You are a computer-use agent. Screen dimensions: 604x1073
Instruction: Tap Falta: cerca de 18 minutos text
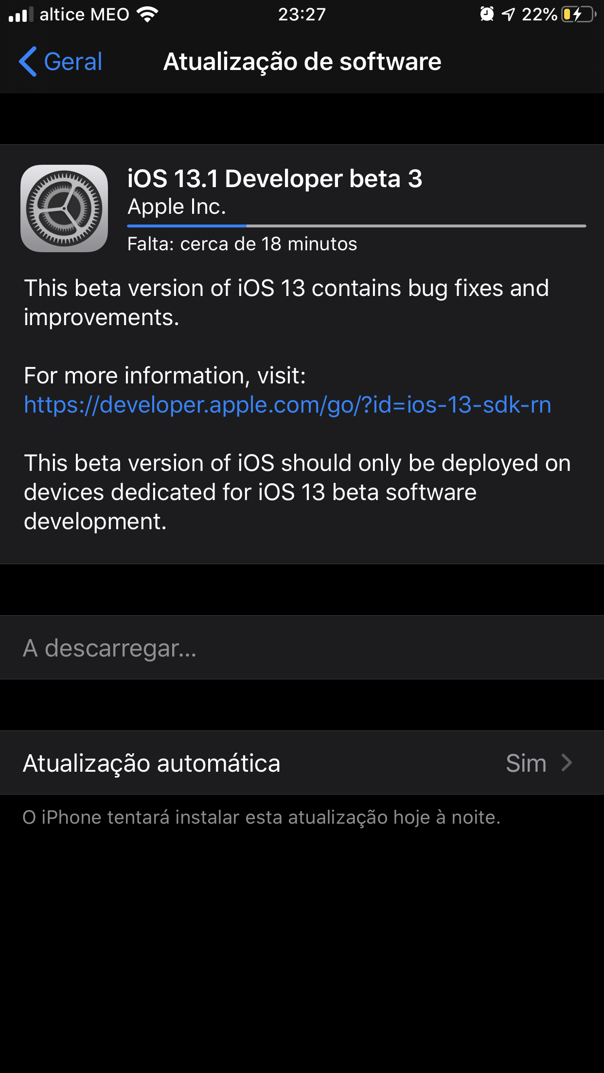click(x=242, y=244)
